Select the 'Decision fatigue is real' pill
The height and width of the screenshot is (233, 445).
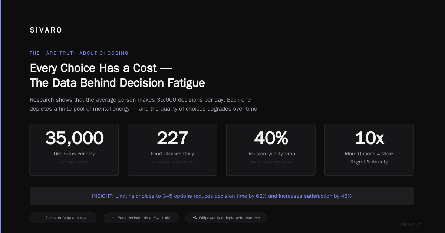(63, 218)
